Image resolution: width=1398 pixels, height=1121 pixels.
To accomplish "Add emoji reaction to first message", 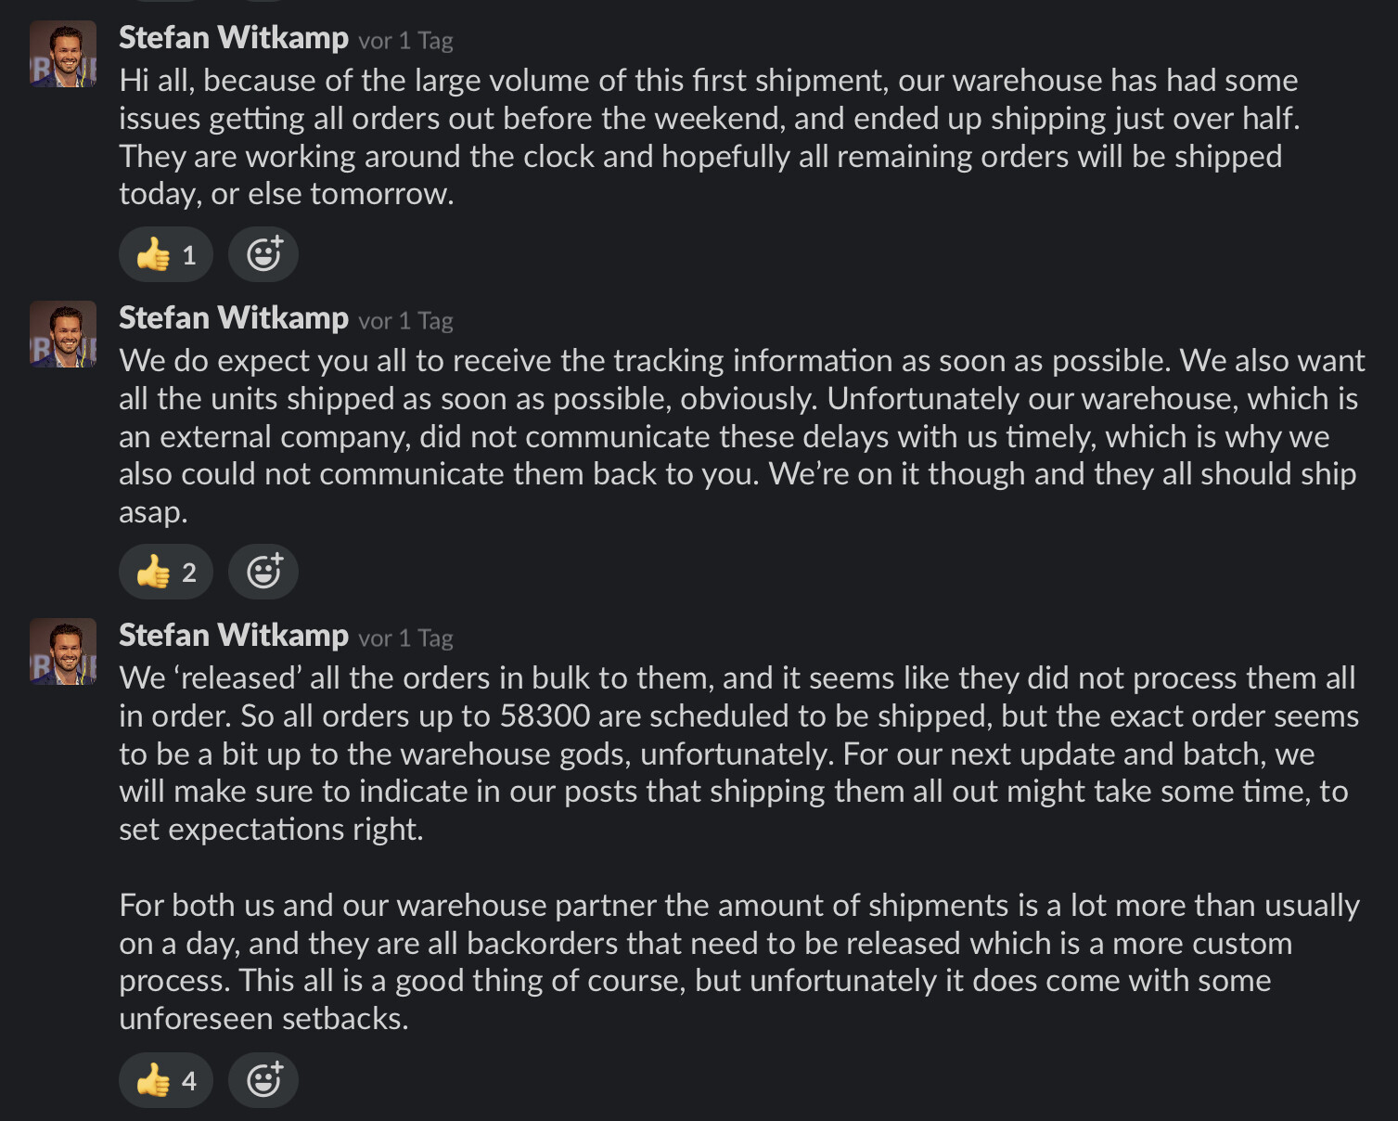I will click(263, 254).
